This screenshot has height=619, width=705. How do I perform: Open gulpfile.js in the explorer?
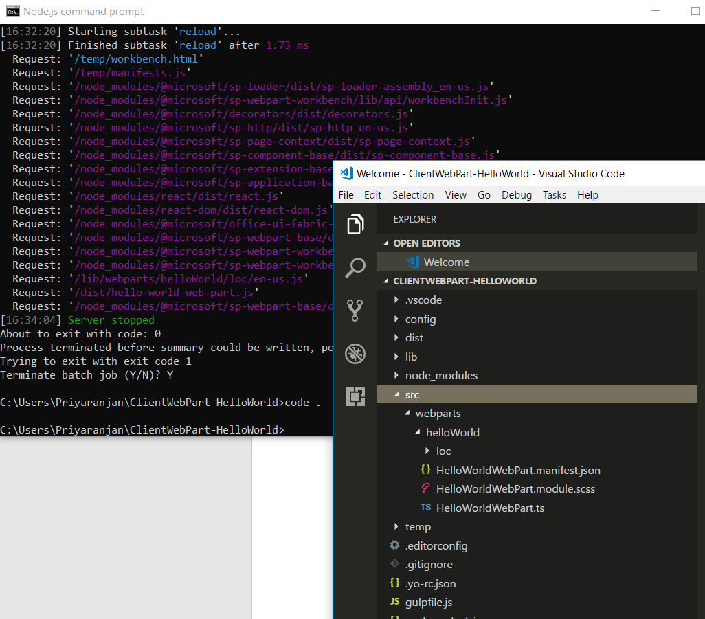pos(429,603)
